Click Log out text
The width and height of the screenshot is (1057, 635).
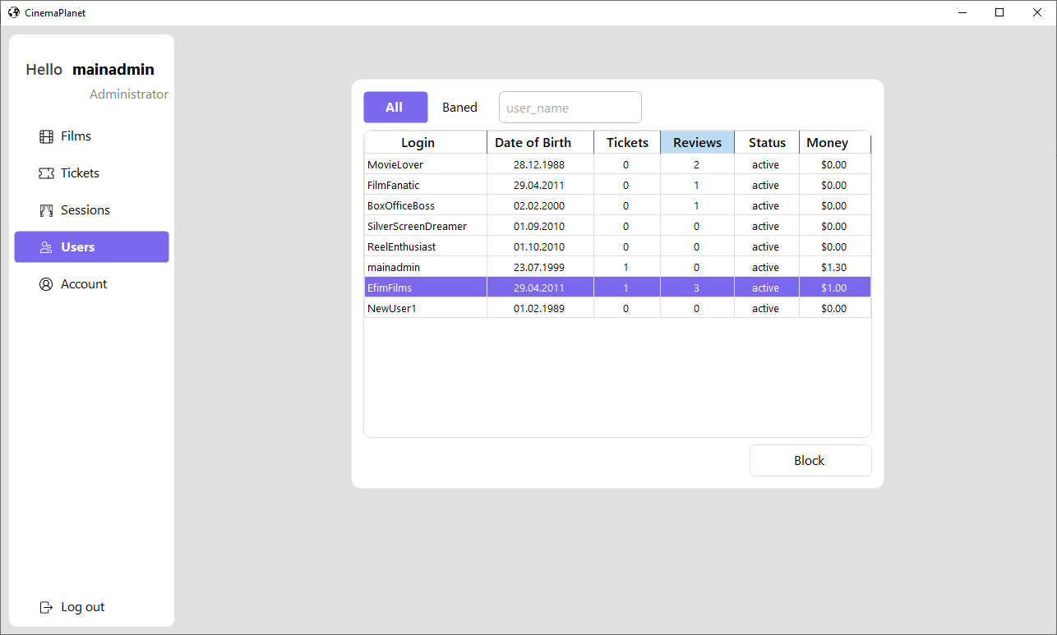pos(83,607)
